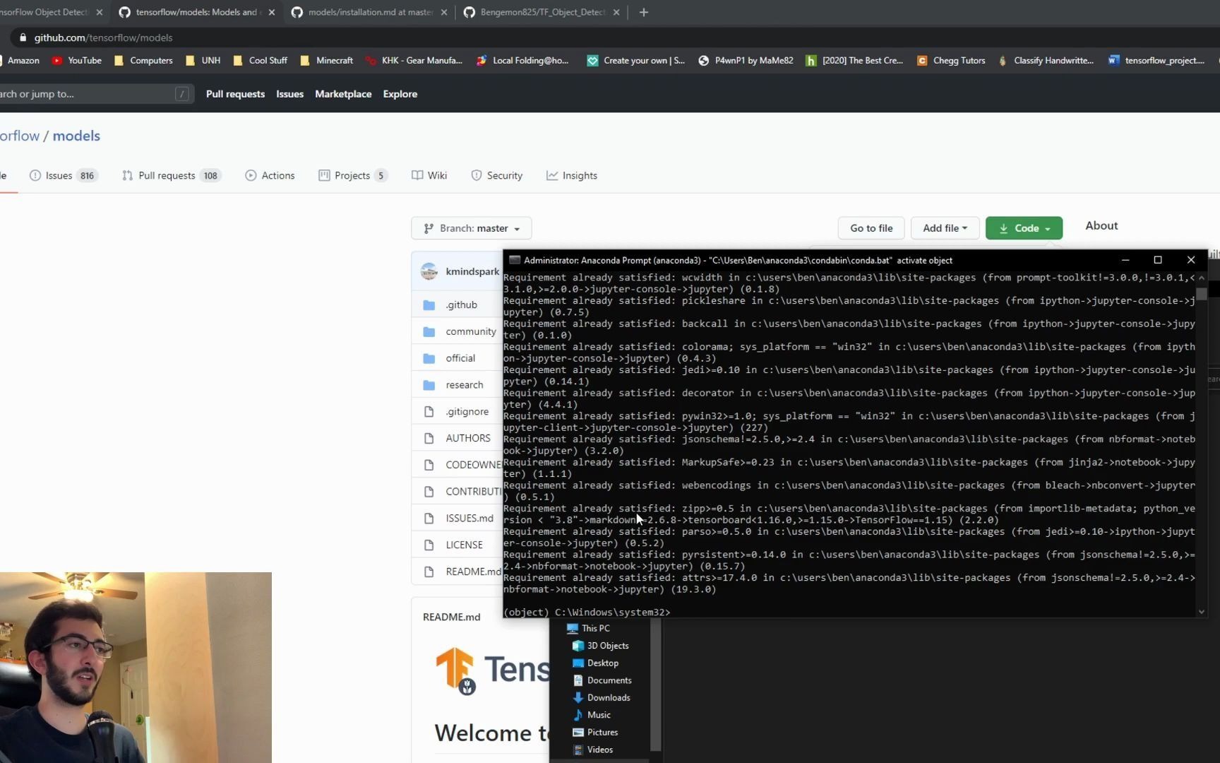Screen dimensions: 1220x763
Task: Select Videos in File Explorer
Action: click(593, 750)
